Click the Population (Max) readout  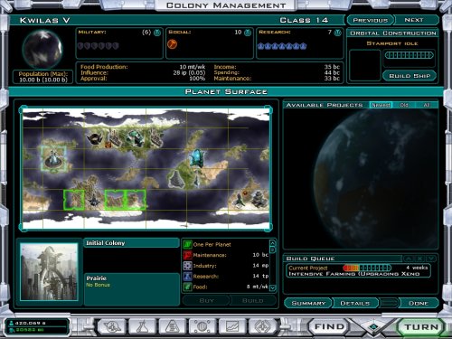[x=43, y=77]
